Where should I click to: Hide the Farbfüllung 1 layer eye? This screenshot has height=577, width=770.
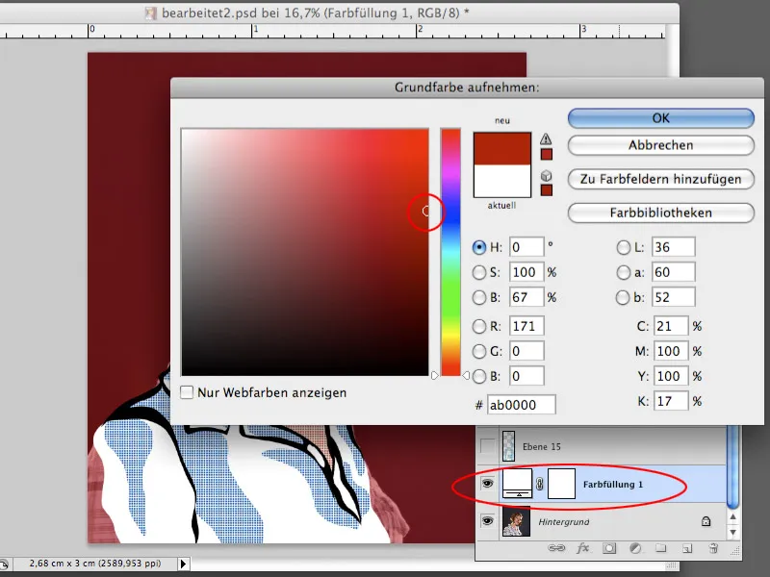click(x=487, y=484)
